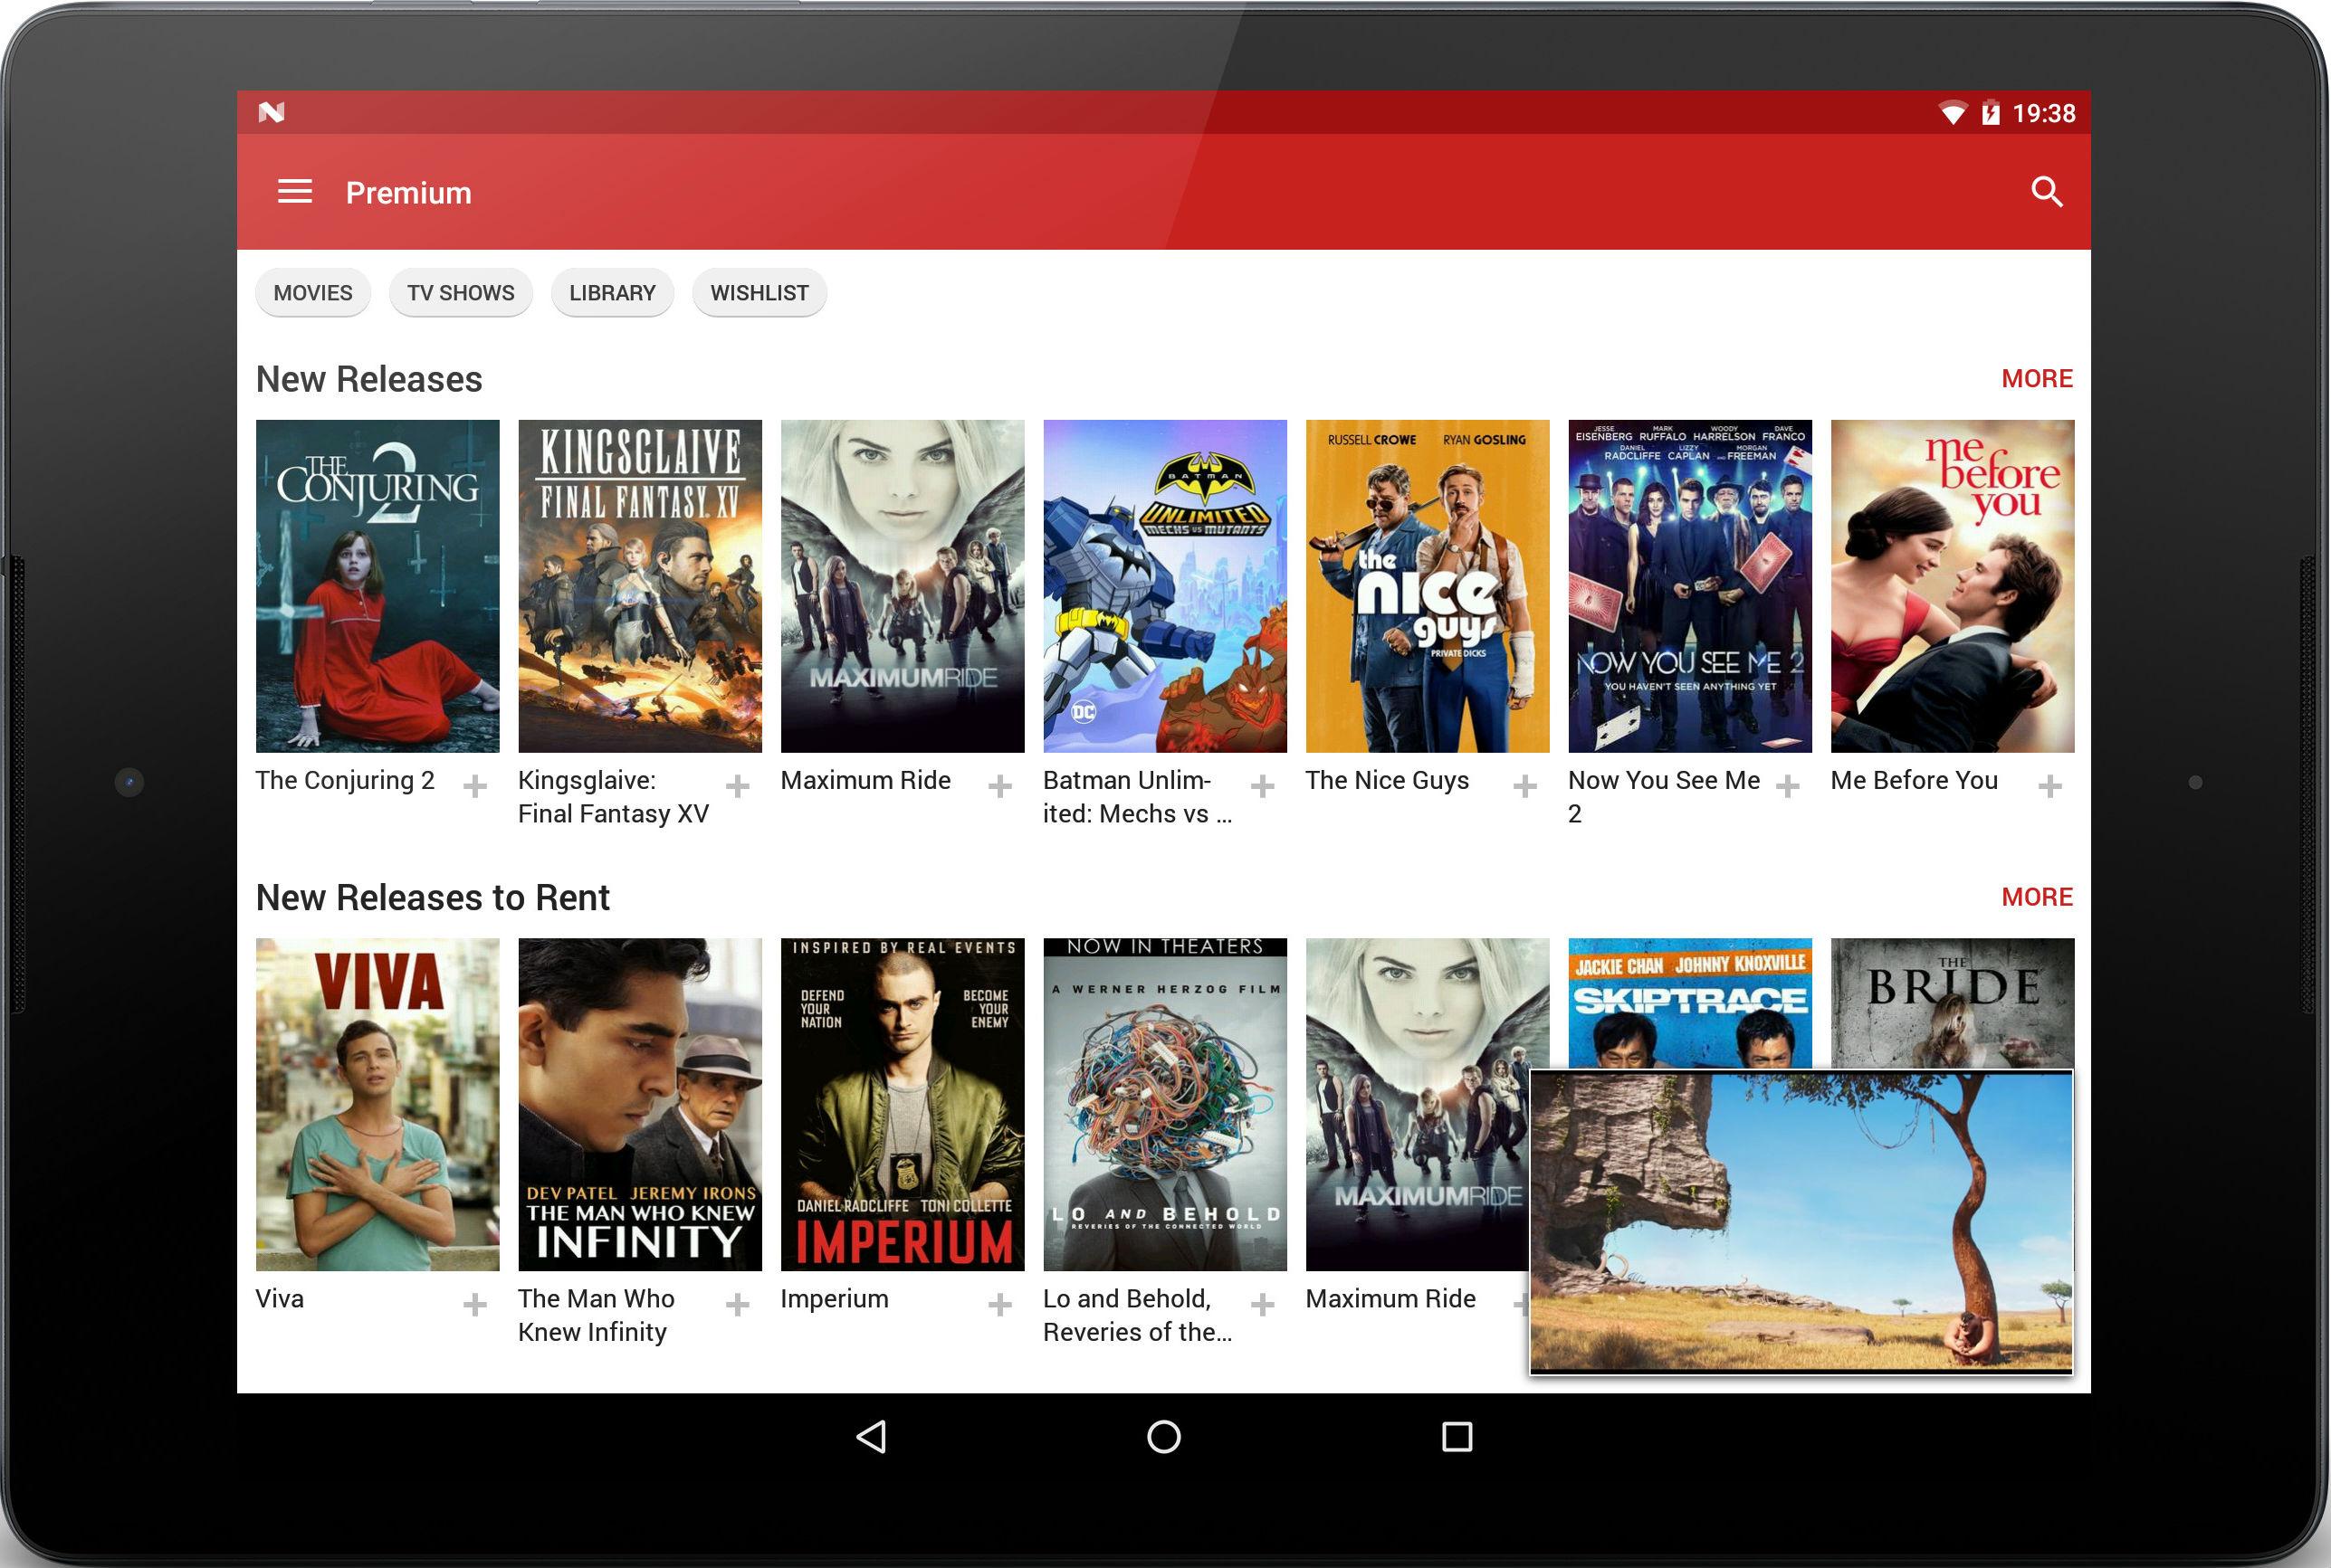Switch to the TV Shows tab
The height and width of the screenshot is (1568, 2331).
[460, 293]
